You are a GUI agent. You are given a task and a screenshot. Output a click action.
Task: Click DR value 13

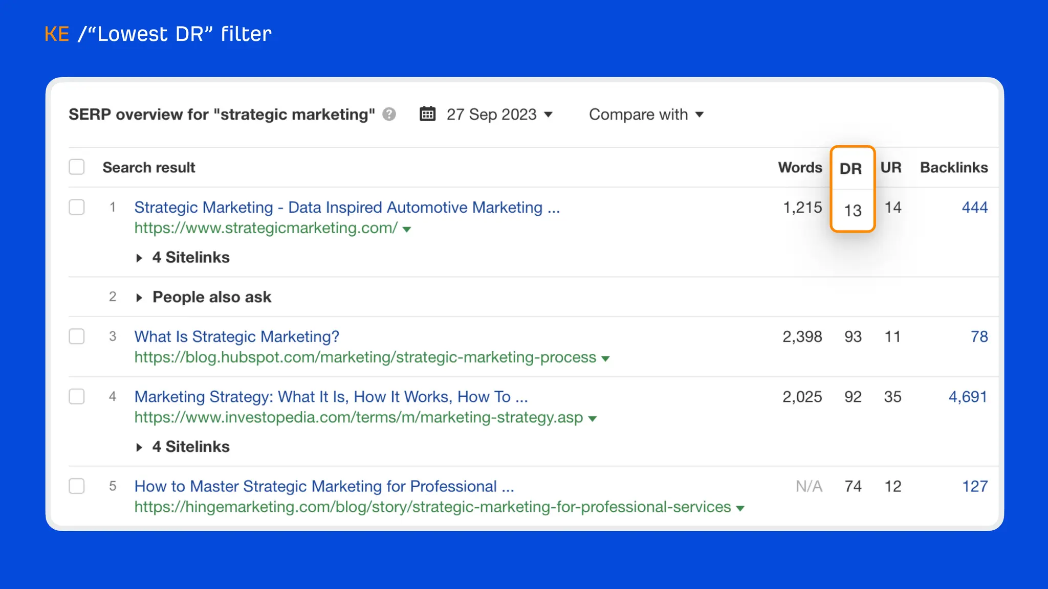click(853, 210)
